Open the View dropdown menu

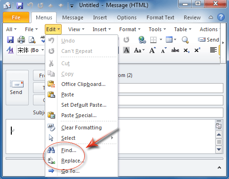tap(76, 29)
